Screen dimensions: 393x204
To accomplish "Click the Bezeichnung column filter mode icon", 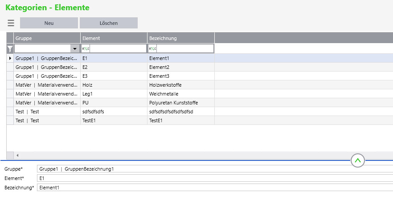I will (152, 48).
